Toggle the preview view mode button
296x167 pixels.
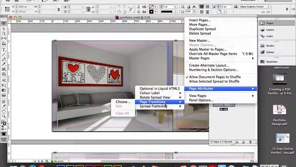(x=4, y=140)
